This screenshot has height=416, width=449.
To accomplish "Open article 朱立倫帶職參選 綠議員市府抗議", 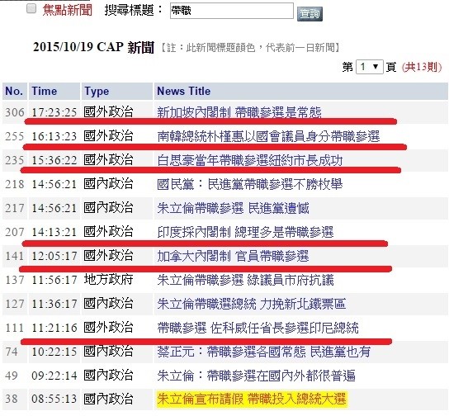I will click(245, 280).
